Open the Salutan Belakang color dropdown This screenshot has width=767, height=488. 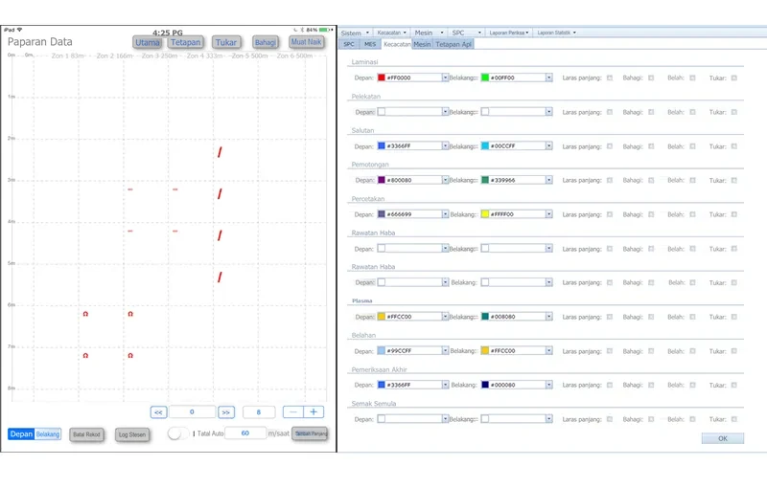pyautogui.click(x=548, y=145)
